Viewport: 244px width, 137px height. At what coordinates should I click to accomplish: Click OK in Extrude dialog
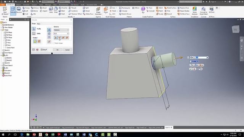coord(58,50)
